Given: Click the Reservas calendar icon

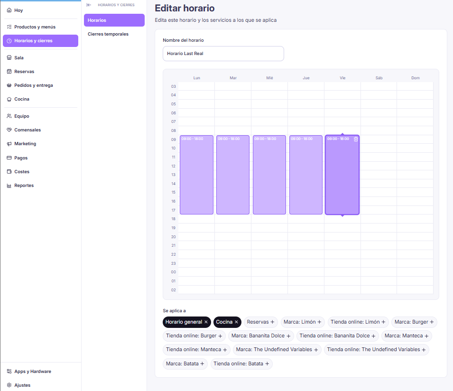Looking at the screenshot, I should [9, 71].
